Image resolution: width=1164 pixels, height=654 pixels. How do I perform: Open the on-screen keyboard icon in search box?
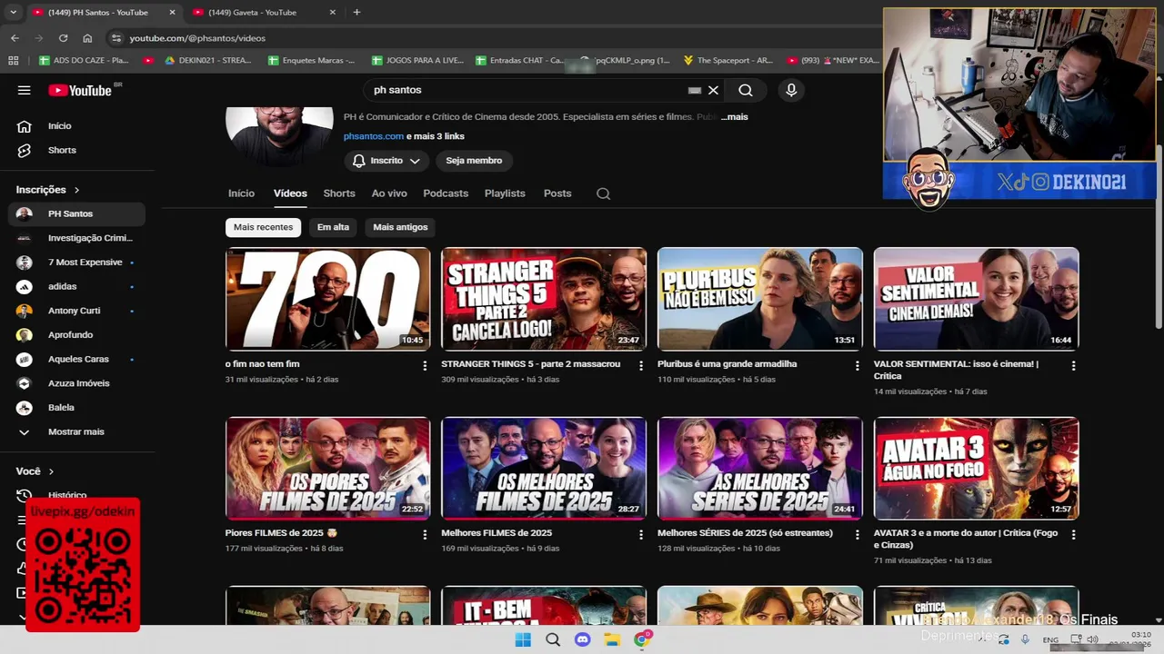[x=695, y=90]
